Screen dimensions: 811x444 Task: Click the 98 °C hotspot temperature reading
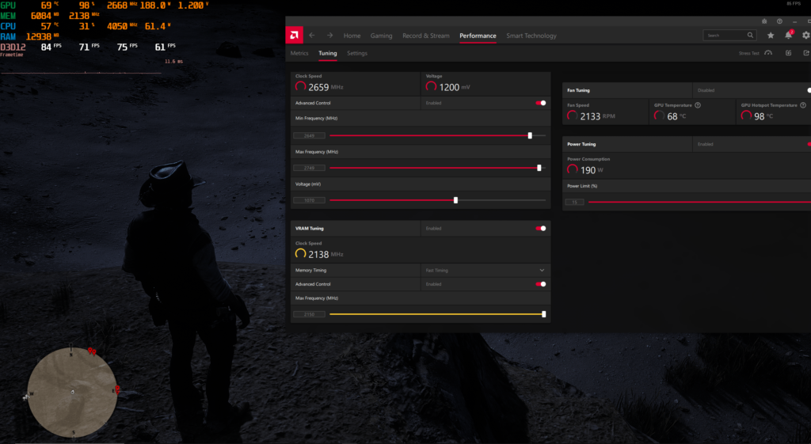(763, 116)
